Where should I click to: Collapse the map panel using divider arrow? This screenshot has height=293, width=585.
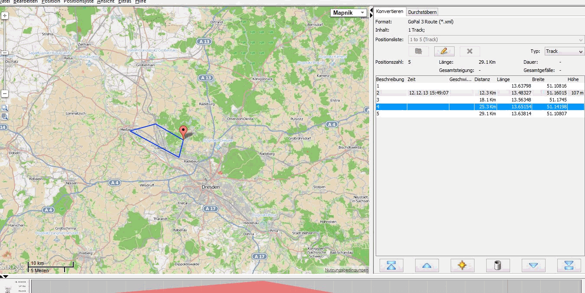pyautogui.click(x=371, y=10)
